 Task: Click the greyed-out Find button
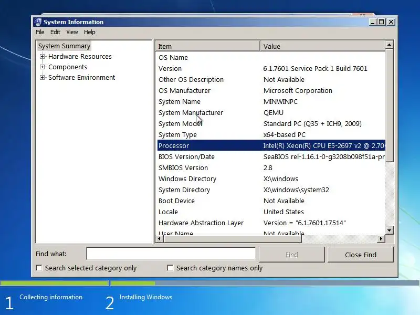click(x=292, y=255)
